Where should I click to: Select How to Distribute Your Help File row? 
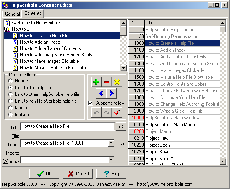tap(182, 97)
